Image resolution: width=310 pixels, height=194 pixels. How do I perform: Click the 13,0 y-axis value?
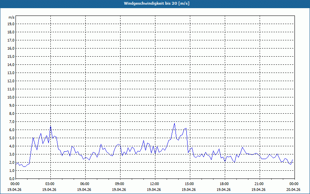point(11,73)
